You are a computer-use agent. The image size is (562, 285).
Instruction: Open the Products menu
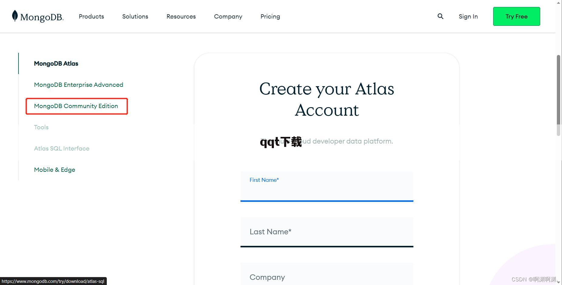pos(91,16)
